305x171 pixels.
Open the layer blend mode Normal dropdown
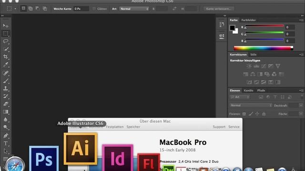pos(251,105)
